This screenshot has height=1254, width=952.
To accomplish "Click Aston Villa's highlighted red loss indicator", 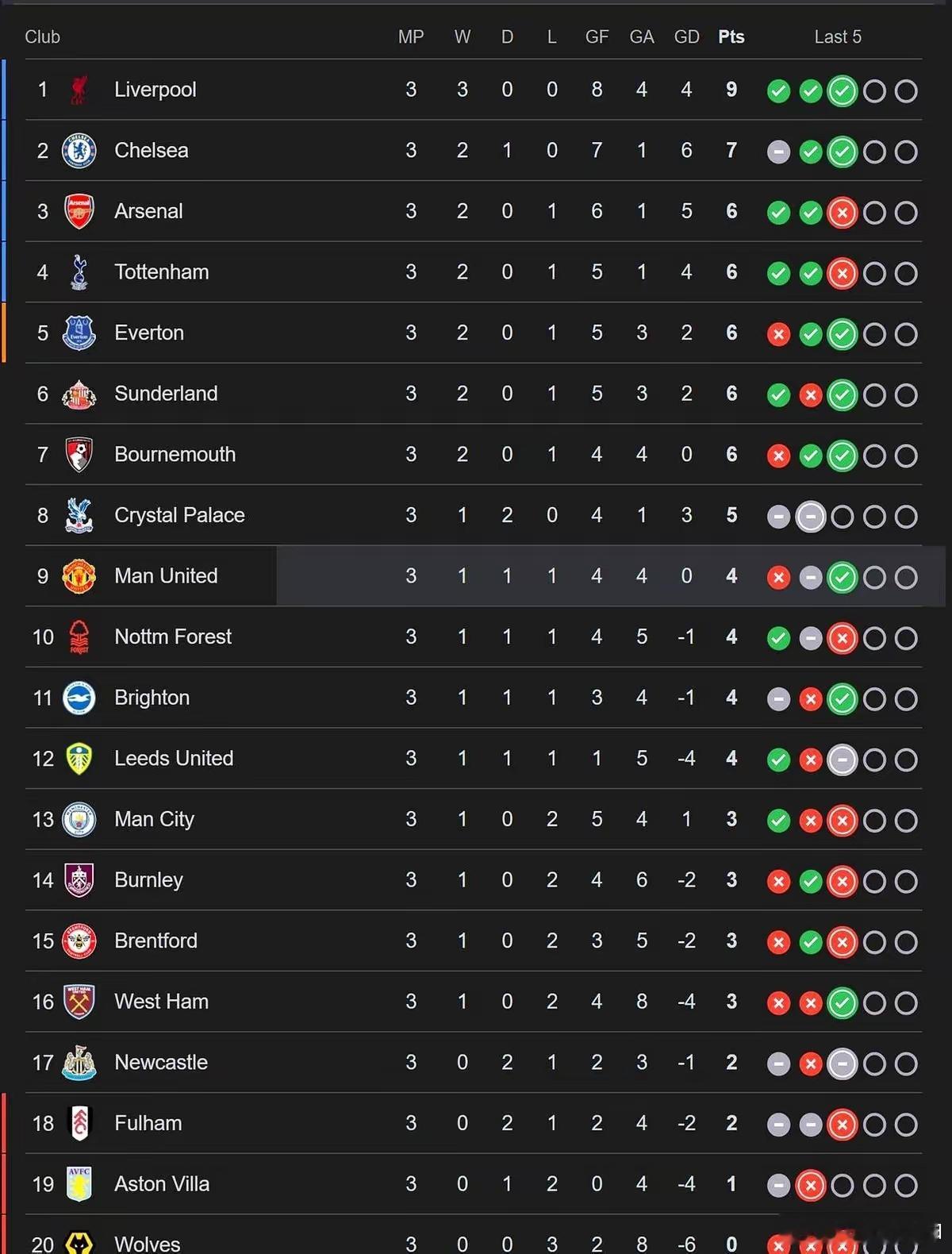I will pos(810,1186).
